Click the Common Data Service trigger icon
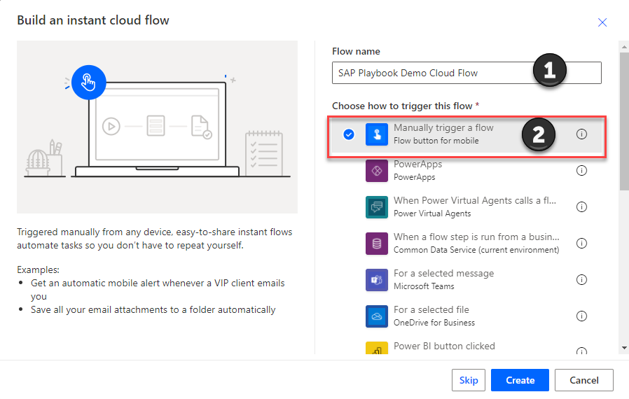This screenshot has height=399, width=629. 377,244
